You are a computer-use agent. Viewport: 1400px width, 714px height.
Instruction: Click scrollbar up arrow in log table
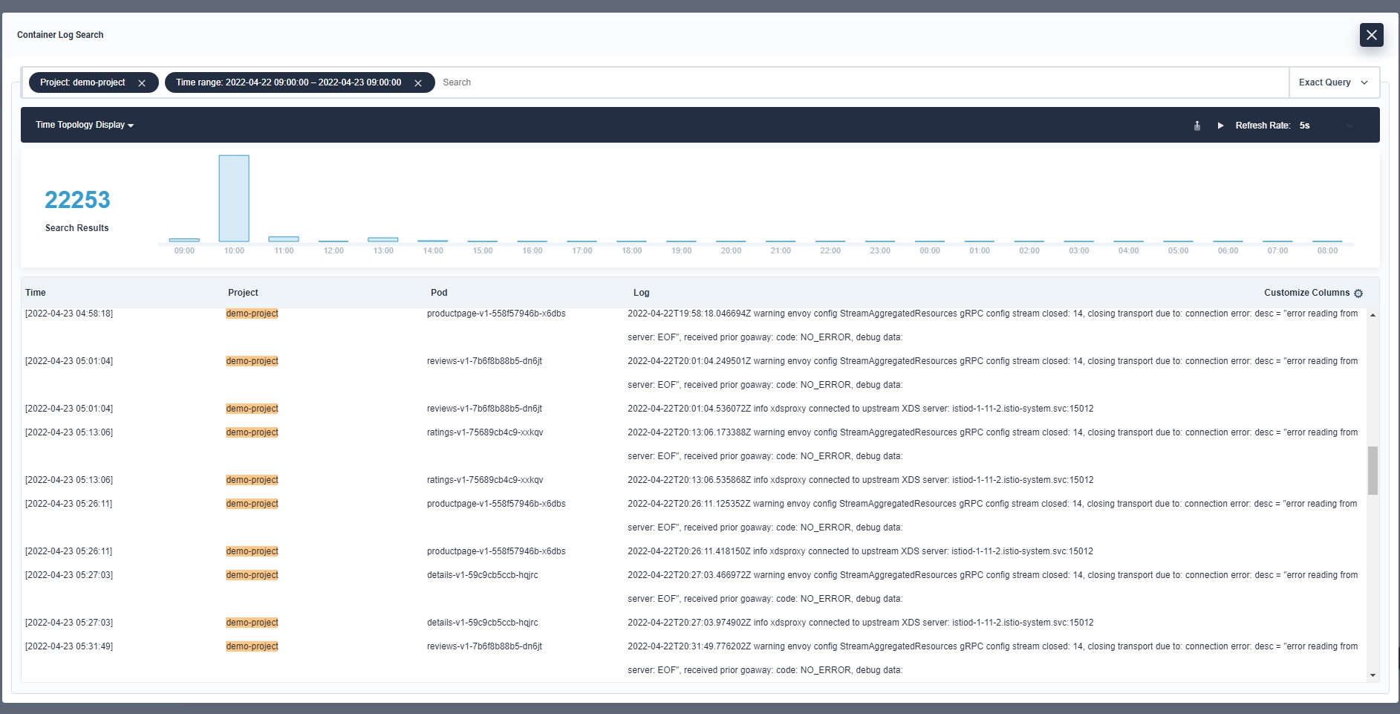coord(1373,315)
